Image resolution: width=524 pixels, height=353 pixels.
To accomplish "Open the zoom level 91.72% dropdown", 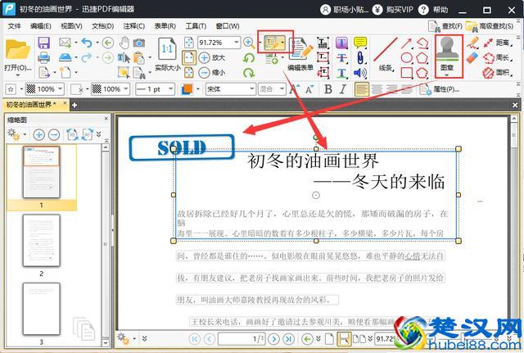I will (x=237, y=43).
